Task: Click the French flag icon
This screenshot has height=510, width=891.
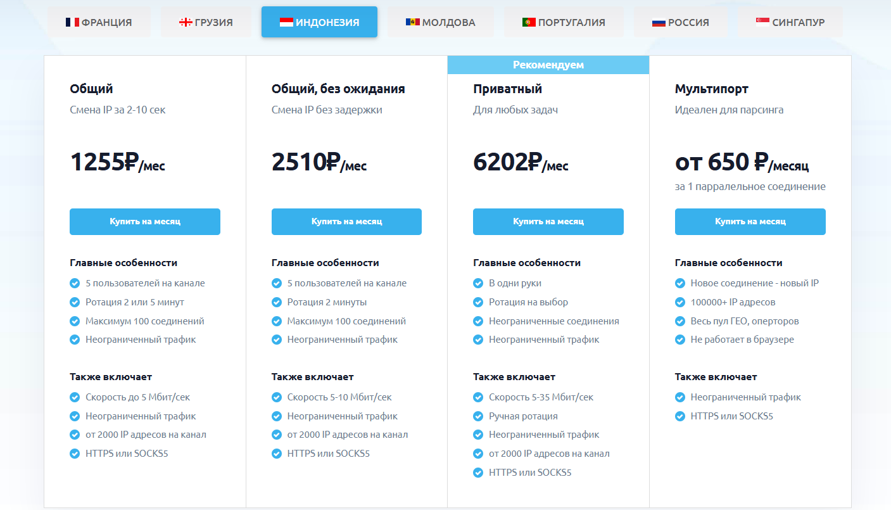Action: pos(72,22)
